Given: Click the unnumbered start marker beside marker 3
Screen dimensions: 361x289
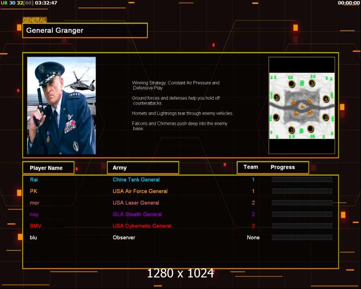Looking at the screenshot, I should 292,84.
